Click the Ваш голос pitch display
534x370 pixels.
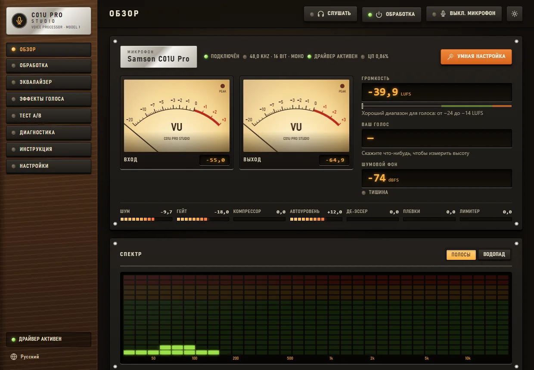tap(437, 139)
